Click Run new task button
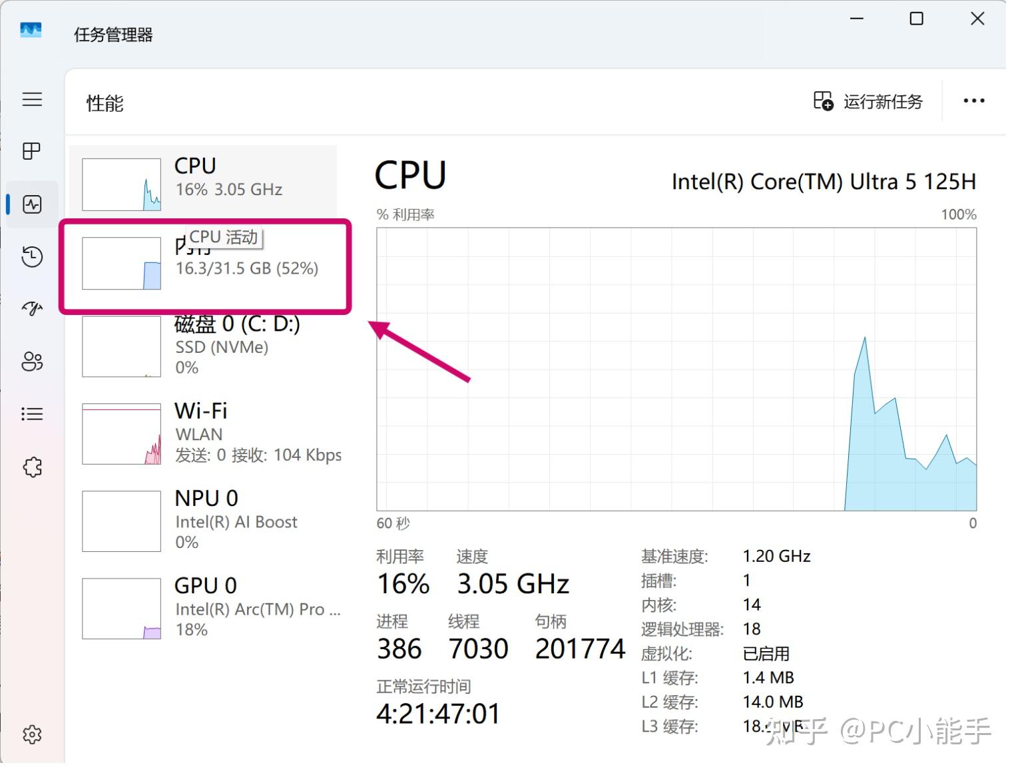The width and height of the screenshot is (1018, 773). [x=868, y=101]
